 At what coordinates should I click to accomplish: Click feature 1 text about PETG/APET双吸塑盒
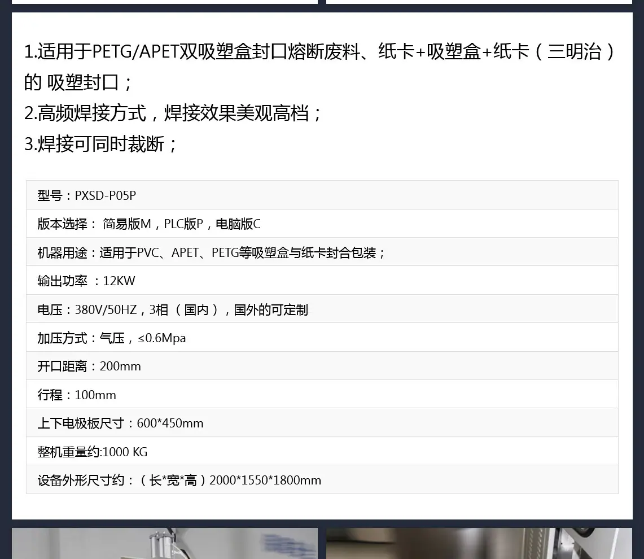point(319,67)
